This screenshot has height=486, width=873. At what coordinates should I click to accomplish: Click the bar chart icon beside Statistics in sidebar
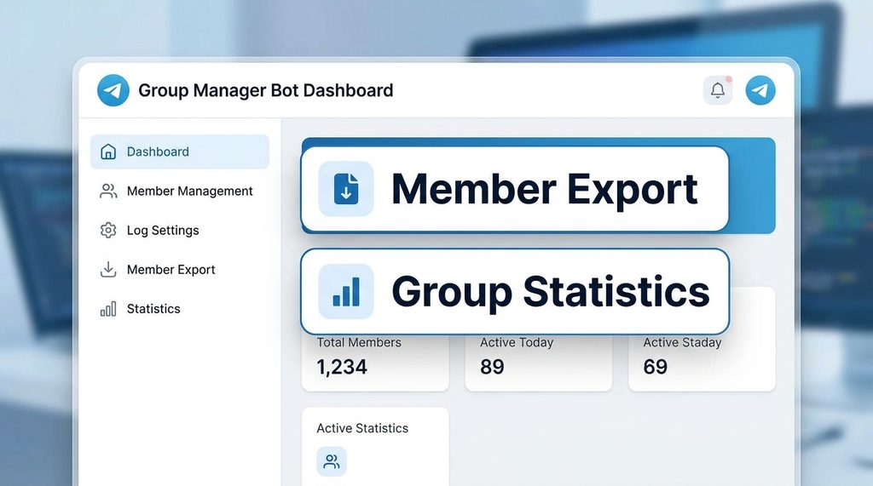click(108, 309)
